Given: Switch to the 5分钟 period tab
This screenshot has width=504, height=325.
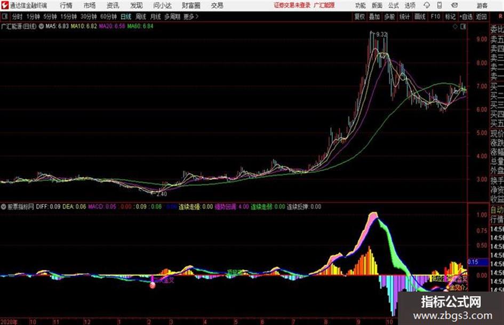Looking at the screenshot, I should (x=50, y=17).
